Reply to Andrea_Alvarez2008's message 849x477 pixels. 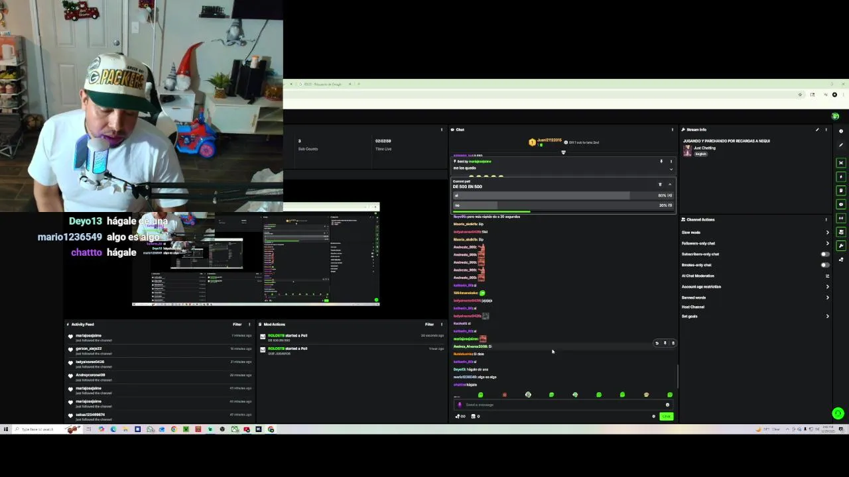(x=657, y=343)
